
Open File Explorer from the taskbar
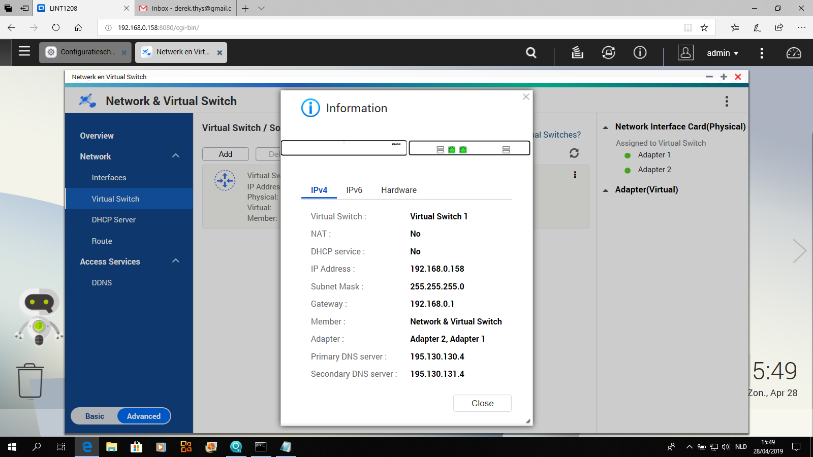pos(111,447)
